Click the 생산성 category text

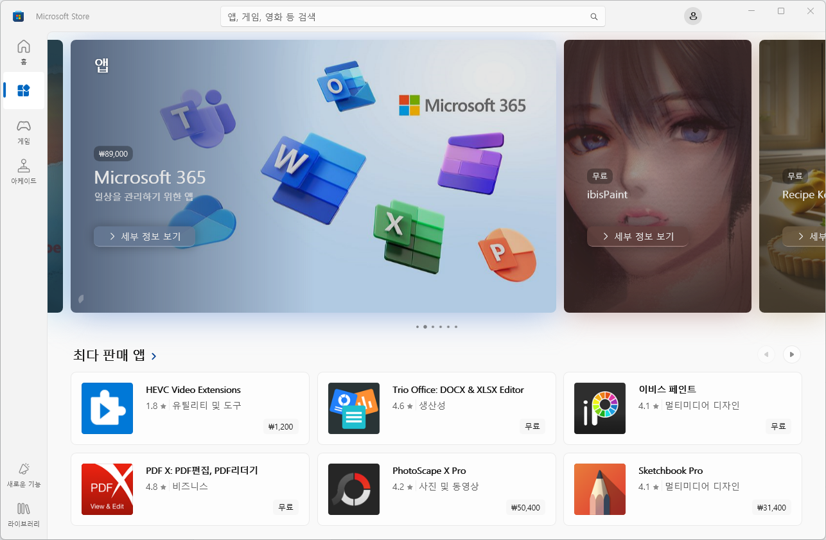pos(432,406)
